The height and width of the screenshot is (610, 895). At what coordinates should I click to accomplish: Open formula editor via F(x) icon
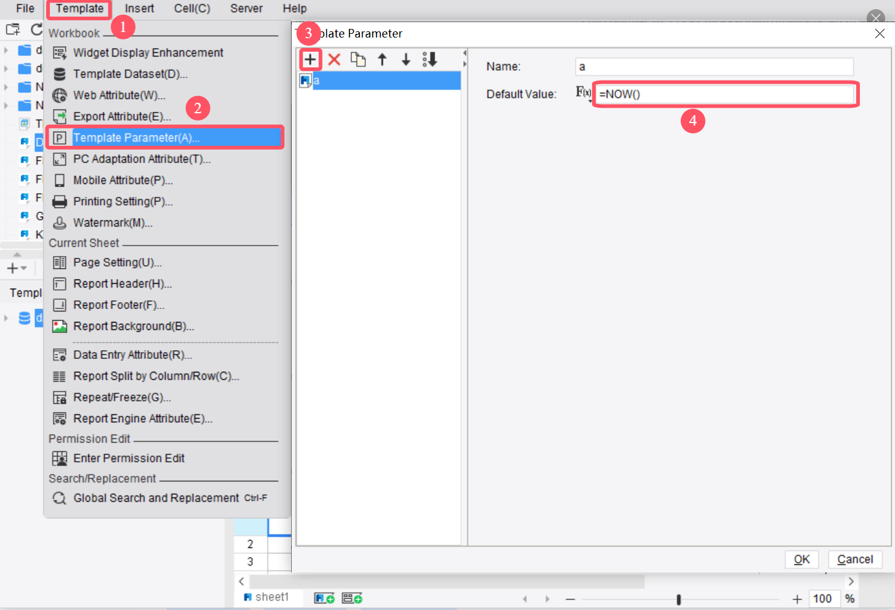[x=583, y=93]
